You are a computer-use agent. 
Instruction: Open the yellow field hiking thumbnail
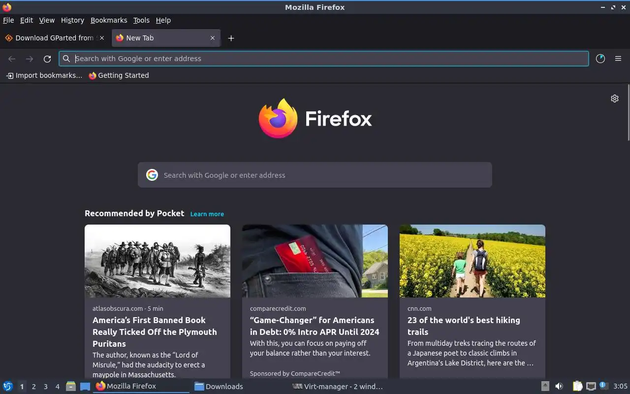tap(472, 261)
